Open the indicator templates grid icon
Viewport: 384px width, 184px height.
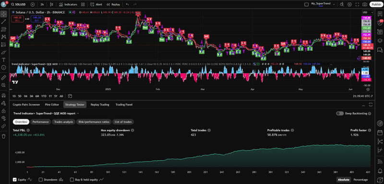(x=83, y=4)
